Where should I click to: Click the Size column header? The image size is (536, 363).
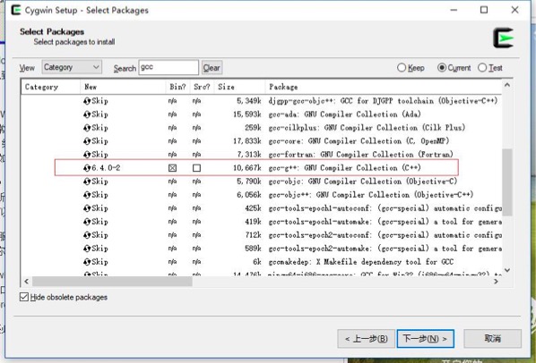pos(239,88)
